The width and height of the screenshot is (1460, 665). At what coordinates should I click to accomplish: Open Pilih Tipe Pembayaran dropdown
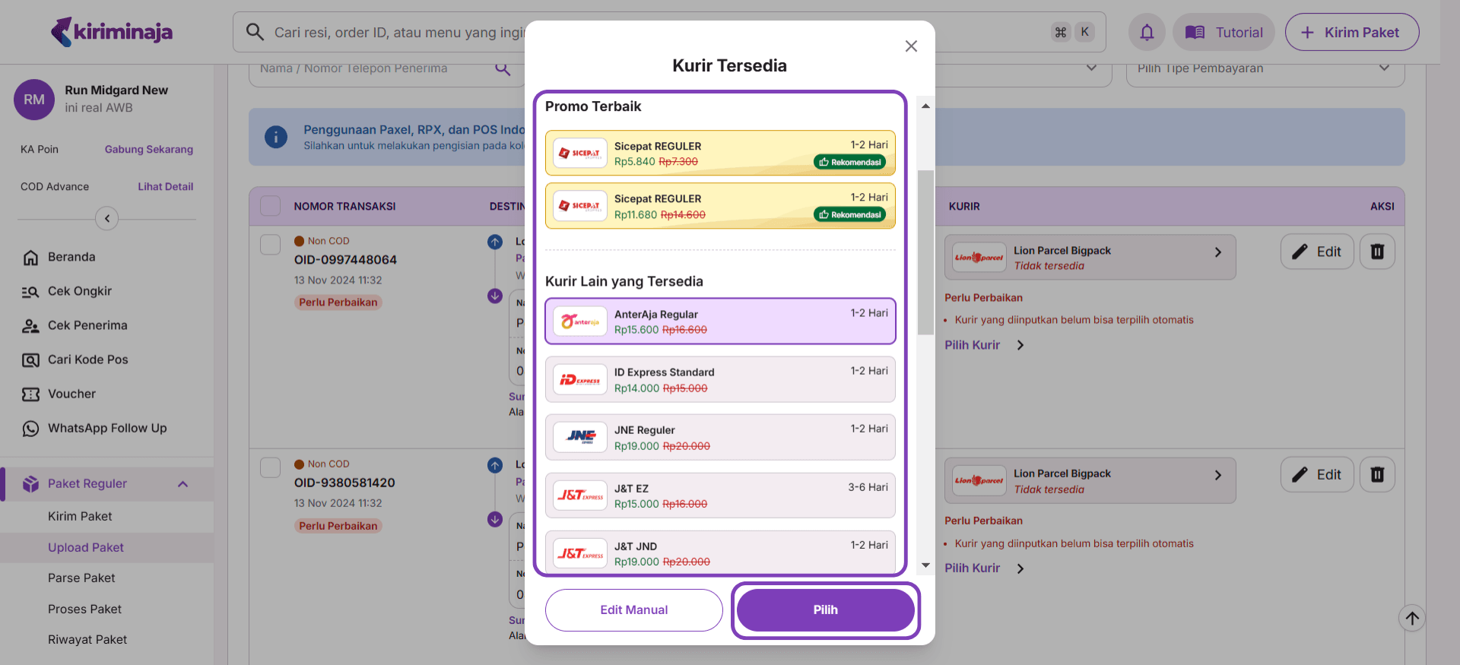(1264, 68)
